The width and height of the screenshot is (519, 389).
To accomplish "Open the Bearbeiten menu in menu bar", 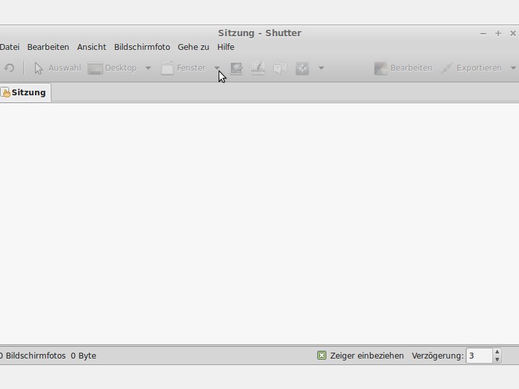I will 48,47.
